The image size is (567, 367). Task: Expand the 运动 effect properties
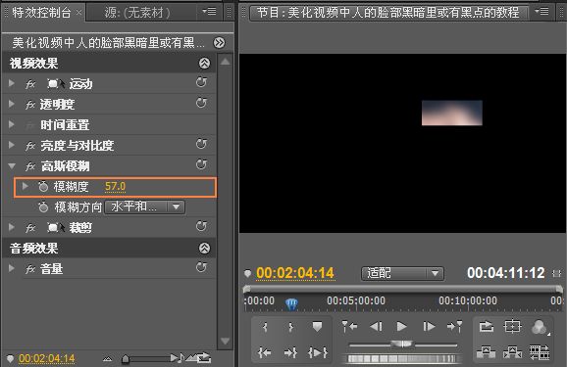(x=12, y=83)
